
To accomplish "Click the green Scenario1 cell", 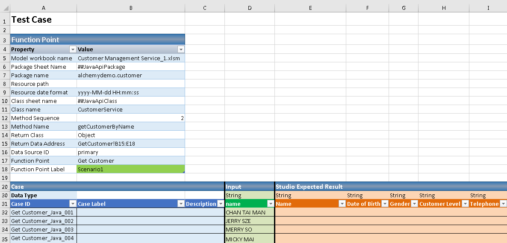I will coord(130,170).
